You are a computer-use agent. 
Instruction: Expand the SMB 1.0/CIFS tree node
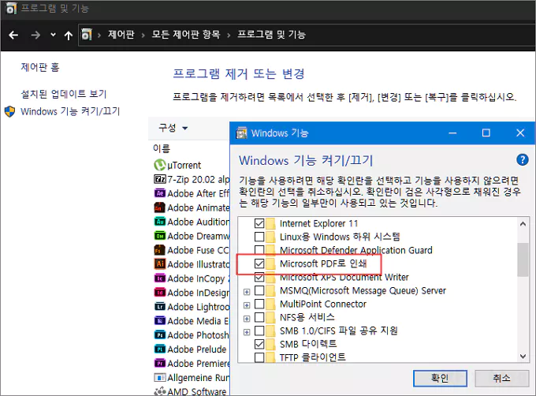coord(247,332)
